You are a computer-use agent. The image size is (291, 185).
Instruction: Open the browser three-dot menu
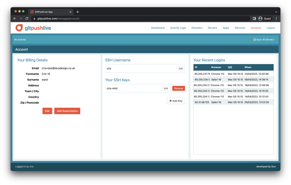[276, 18]
